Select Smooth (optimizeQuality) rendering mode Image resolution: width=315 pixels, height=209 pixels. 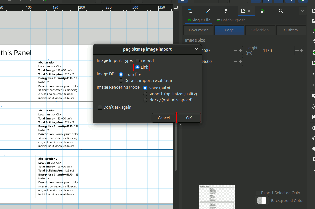(x=145, y=94)
